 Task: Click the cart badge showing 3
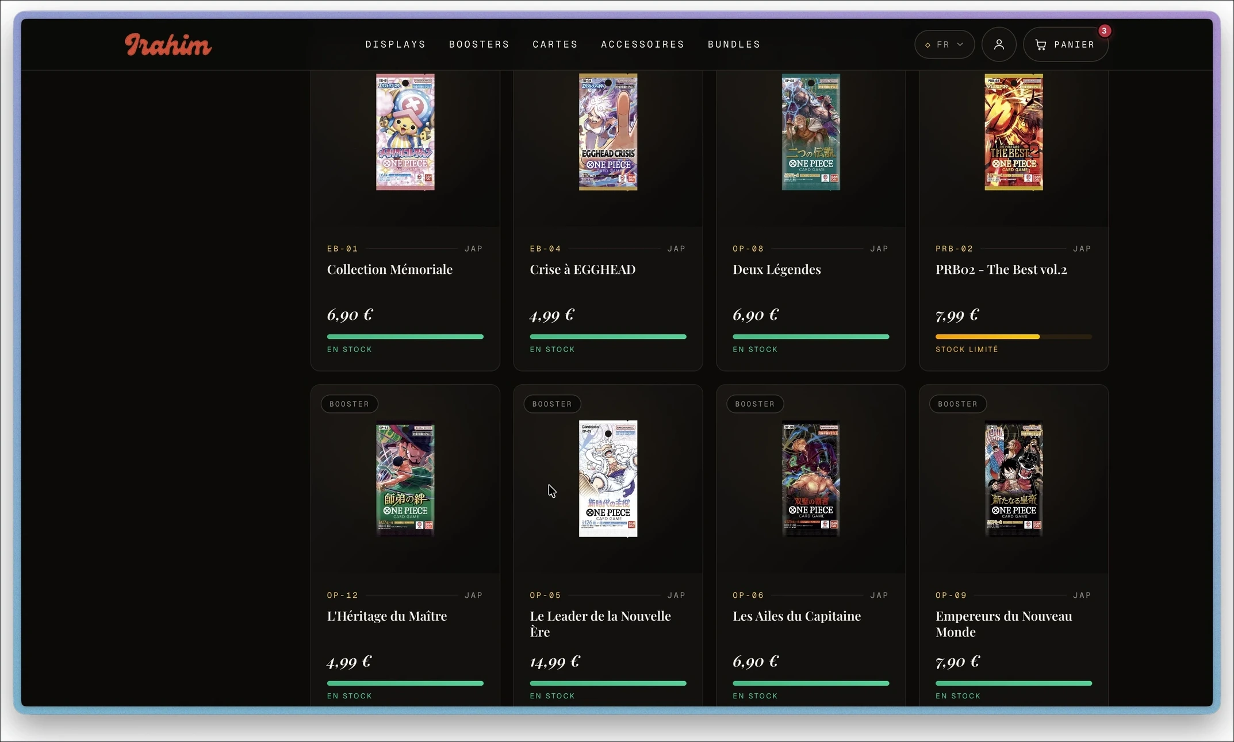pos(1104,31)
